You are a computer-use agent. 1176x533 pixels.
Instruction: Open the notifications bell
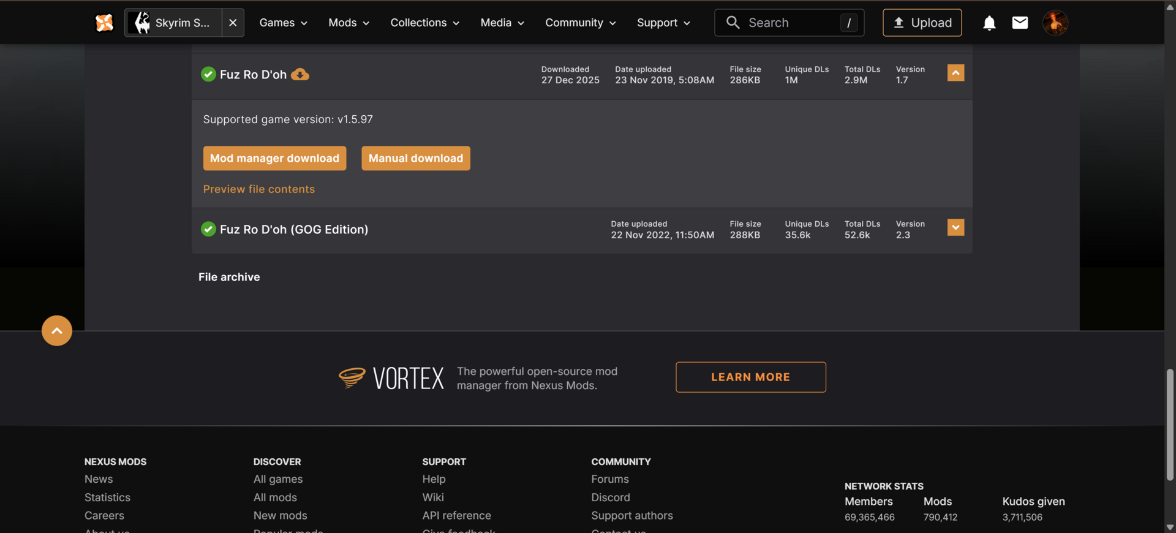pyautogui.click(x=989, y=23)
